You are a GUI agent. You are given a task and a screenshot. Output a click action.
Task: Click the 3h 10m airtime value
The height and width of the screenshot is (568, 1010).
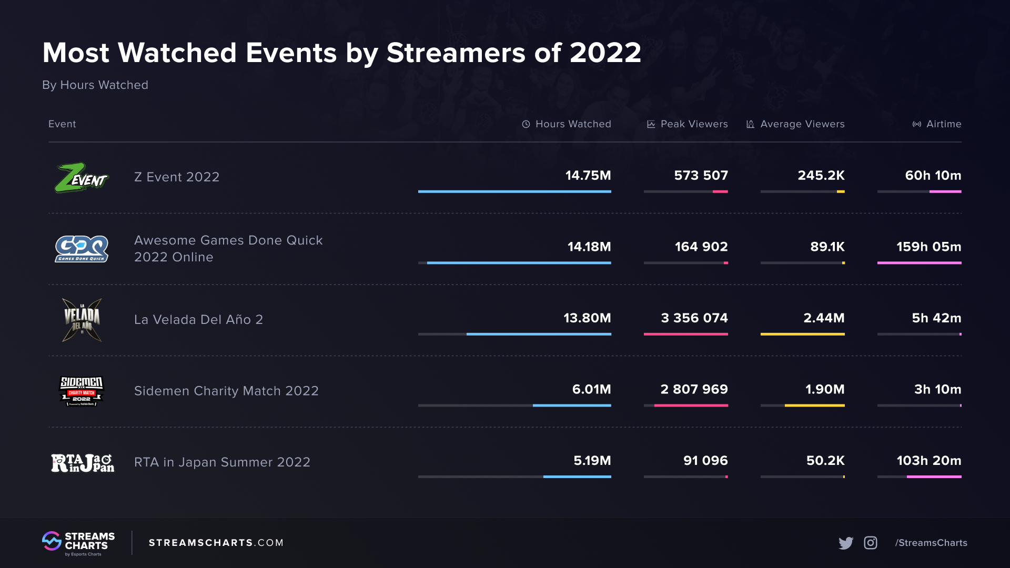(x=937, y=390)
